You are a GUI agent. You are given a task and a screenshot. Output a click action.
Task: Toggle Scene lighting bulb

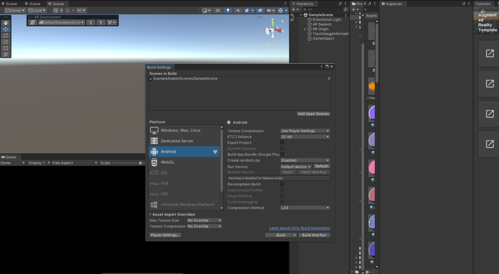click(x=228, y=11)
